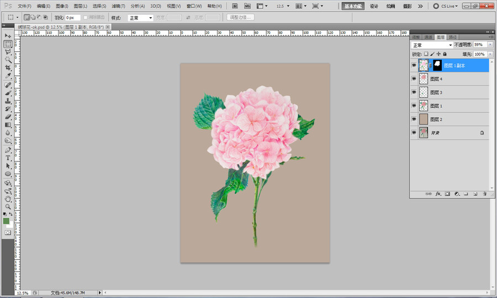Launch Bridge from the Br icon
497x298 pixels.
[x=235, y=6]
